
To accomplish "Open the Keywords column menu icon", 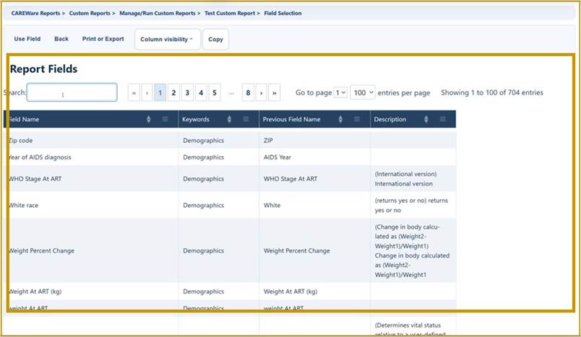I will coord(246,119).
